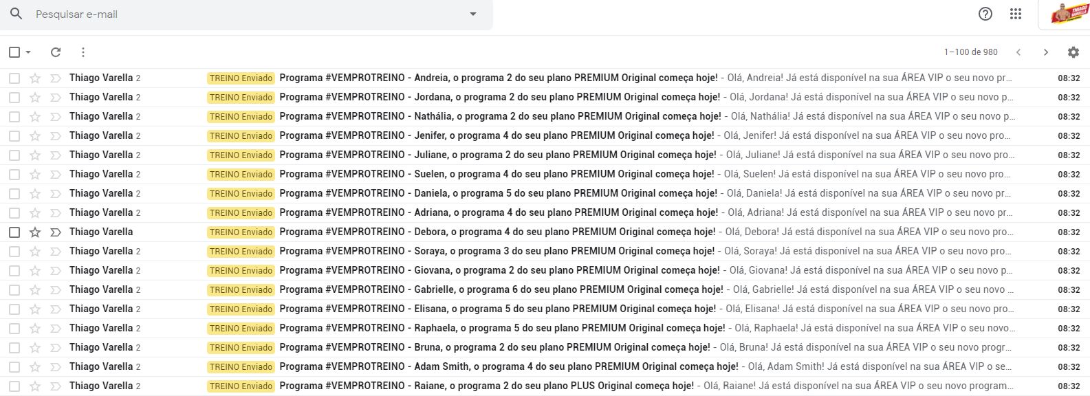Open the Gmail settings gear
This screenshot has height=396, width=1090.
click(x=1073, y=52)
